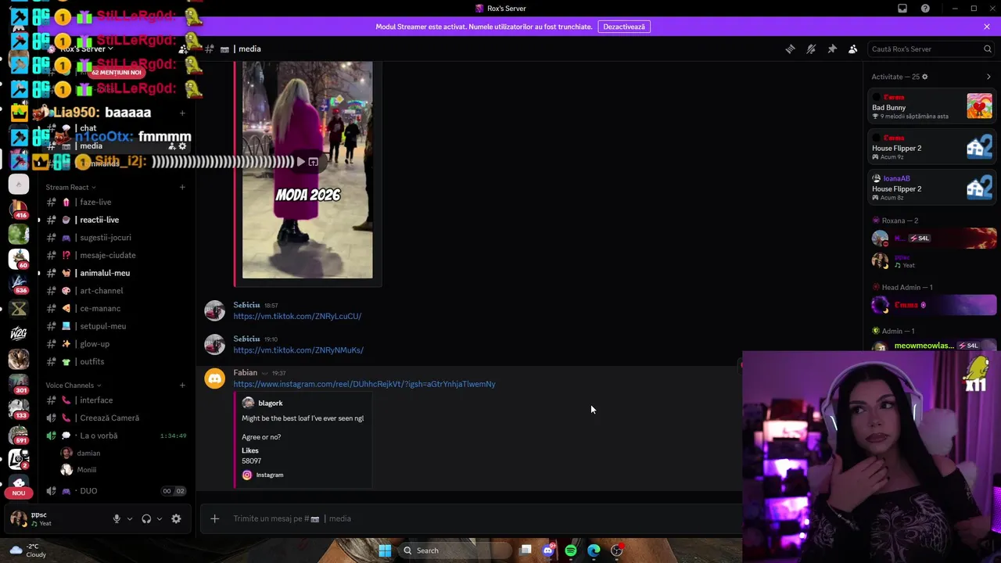Click the muted notification bell icon
The height and width of the screenshot is (563, 1001).
click(811, 48)
